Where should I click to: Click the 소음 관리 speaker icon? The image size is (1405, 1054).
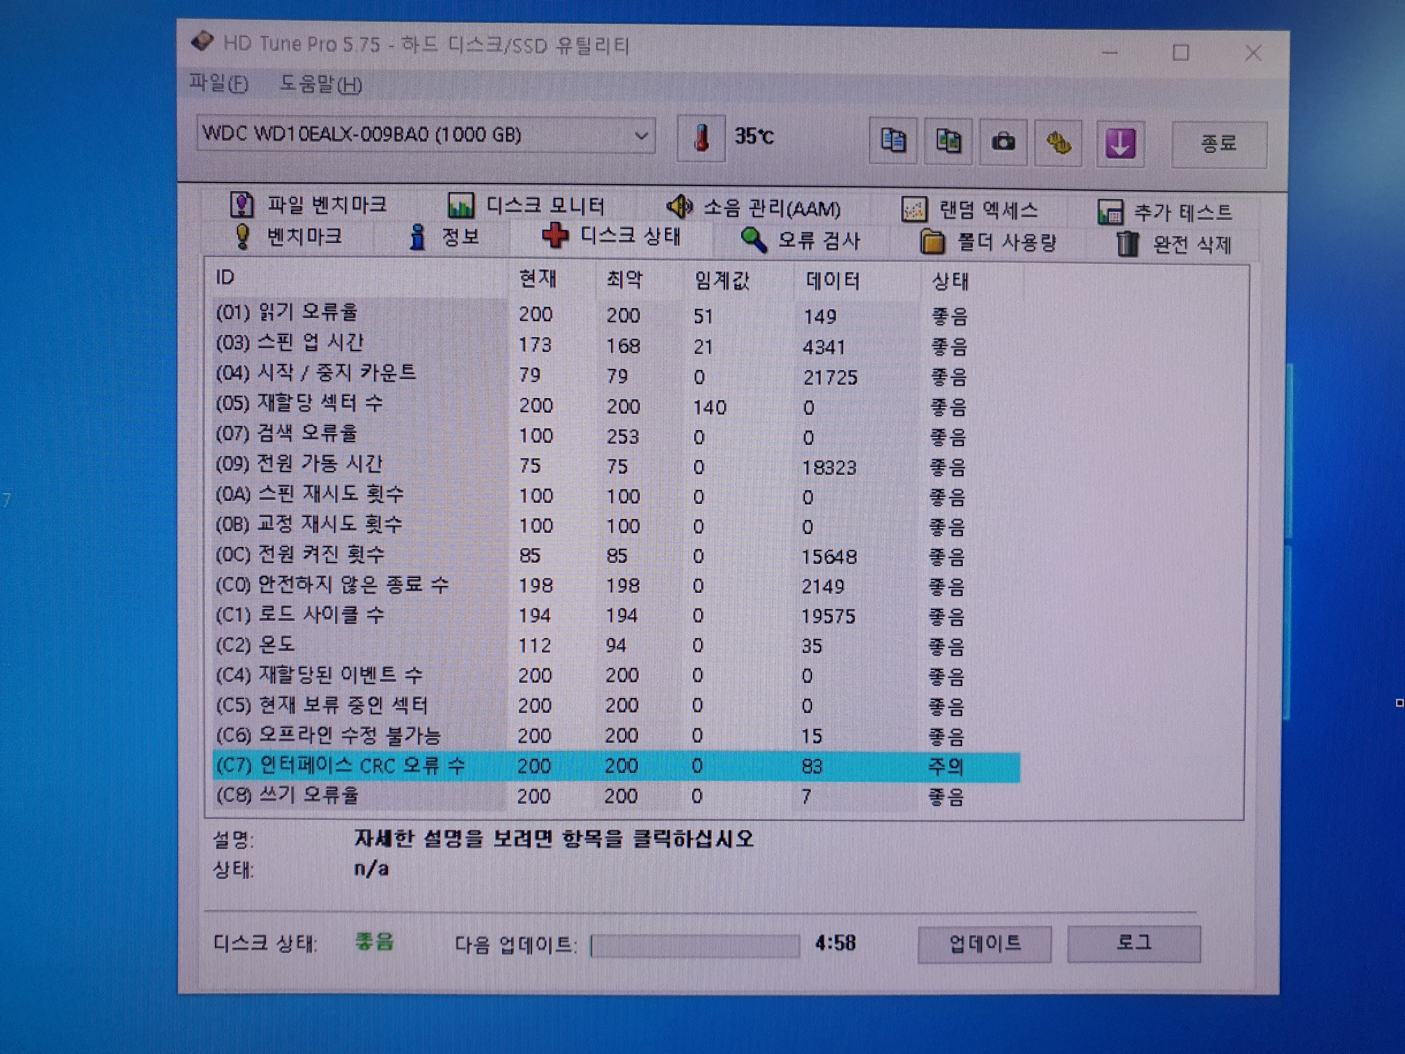(x=679, y=206)
